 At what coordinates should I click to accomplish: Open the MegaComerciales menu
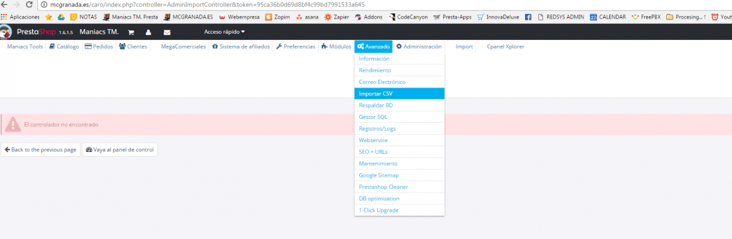click(184, 46)
